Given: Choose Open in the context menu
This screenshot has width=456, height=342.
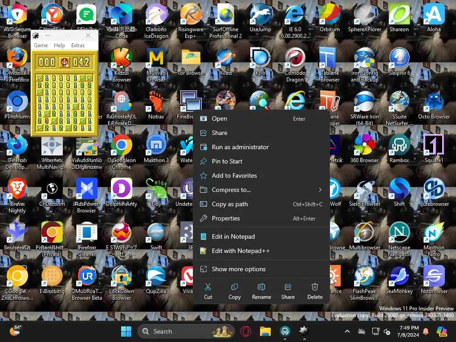Looking at the screenshot, I should [261, 118].
